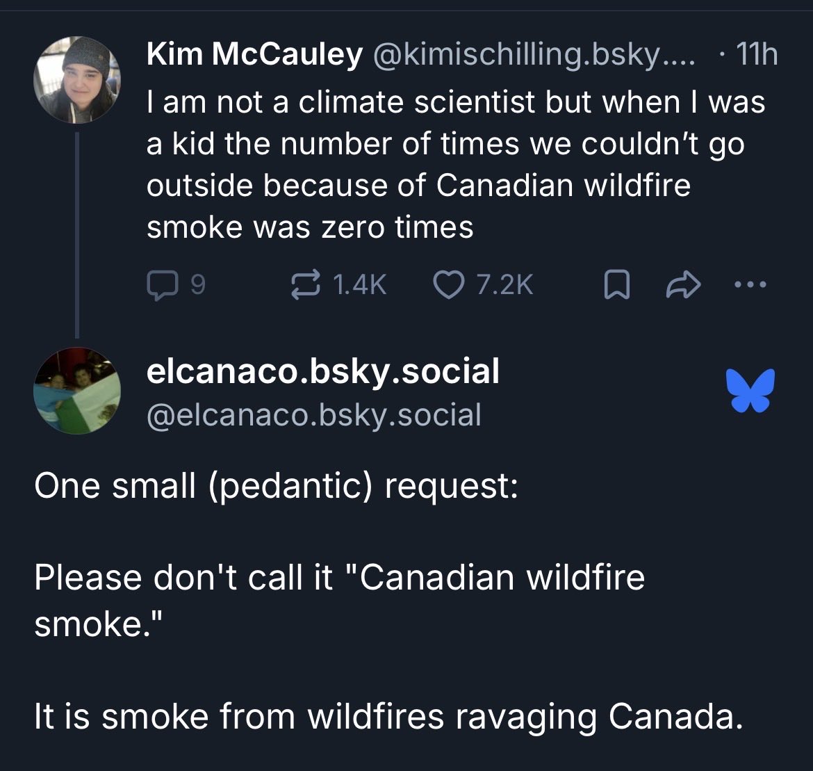Image resolution: width=813 pixels, height=771 pixels.
Task: Click the Kim McCauley display name
Action: (254, 54)
